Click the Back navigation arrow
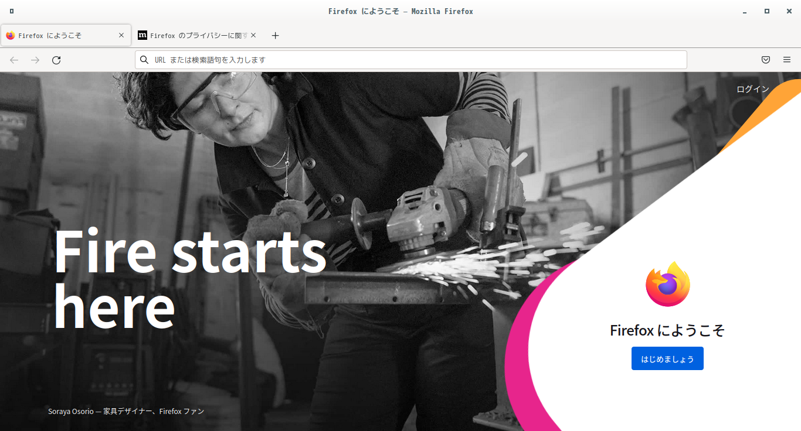This screenshot has height=431, width=801. 14,60
